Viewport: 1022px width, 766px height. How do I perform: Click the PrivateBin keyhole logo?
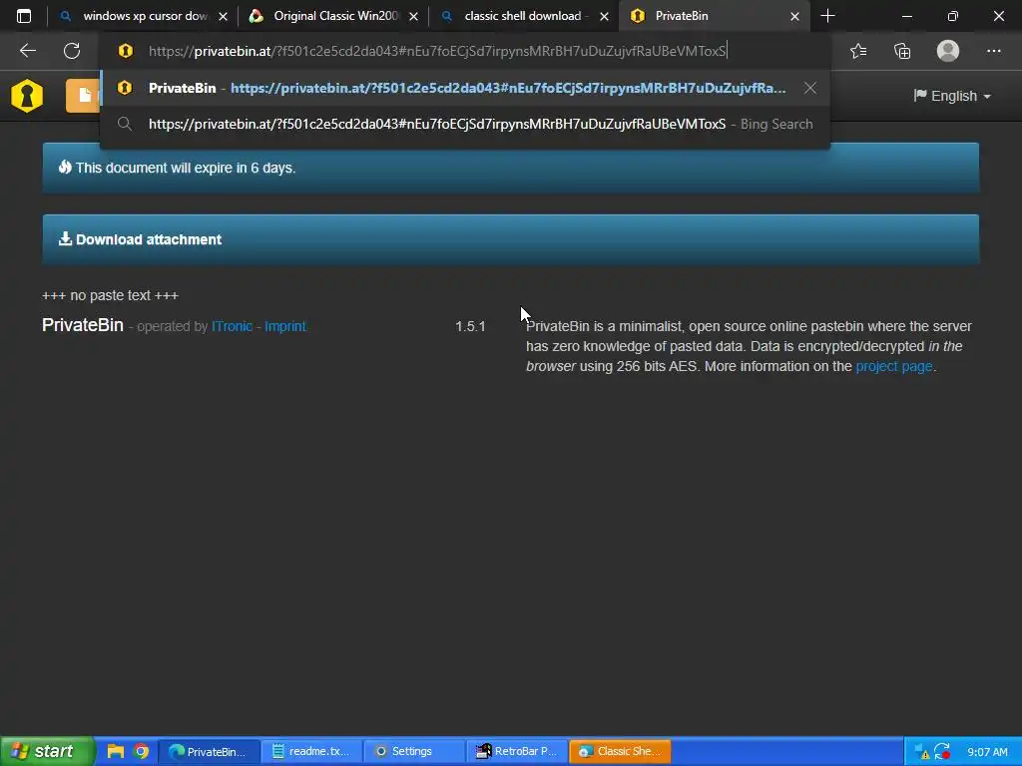coord(27,96)
